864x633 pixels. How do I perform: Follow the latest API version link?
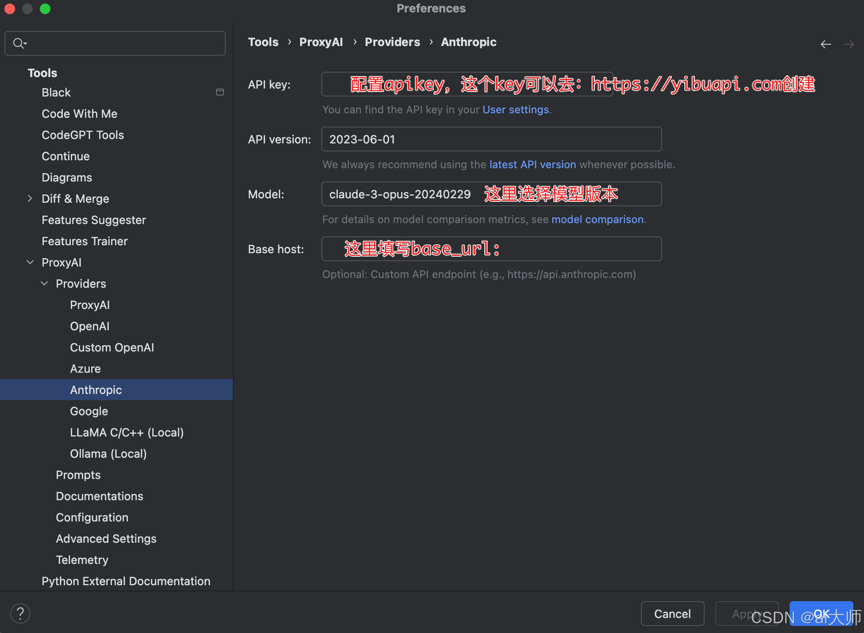(532, 165)
